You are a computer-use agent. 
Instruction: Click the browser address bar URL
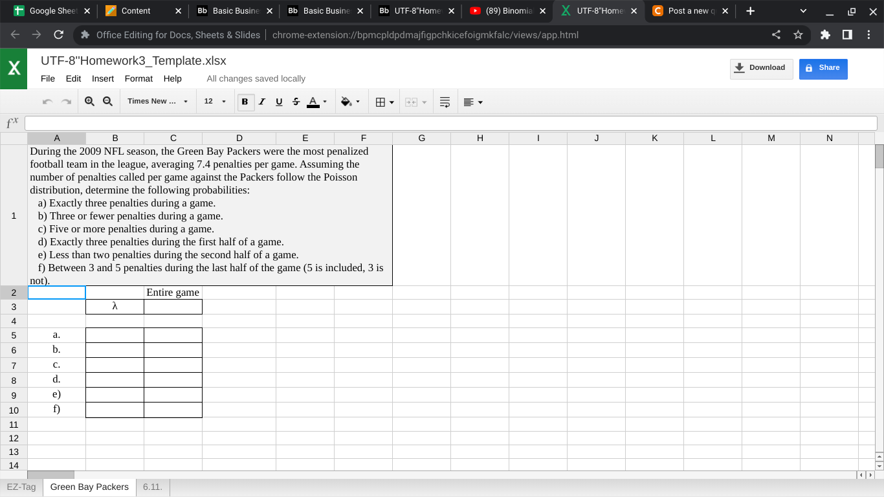coord(425,35)
